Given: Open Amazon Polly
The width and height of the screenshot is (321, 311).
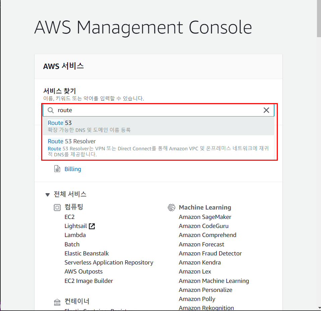Looking at the screenshot, I should [x=197, y=299].
